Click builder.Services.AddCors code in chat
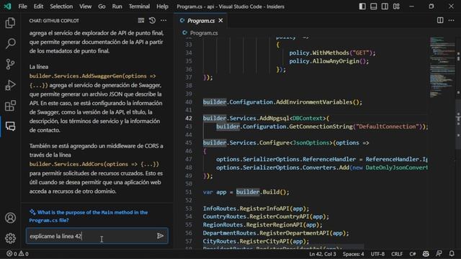The width and height of the screenshot is (461, 259). pyautogui.click(x=94, y=164)
